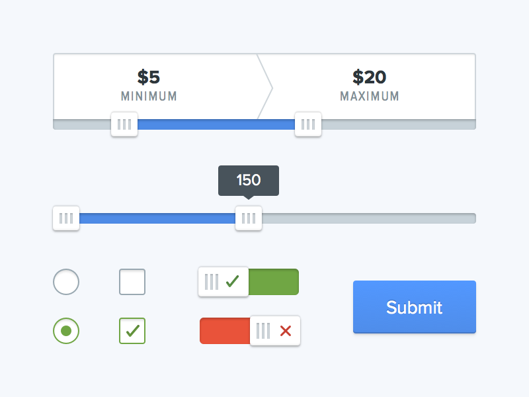Select the $5 MINIMUM price section
Viewport: 529px width, 397px height.
(149, 85)
